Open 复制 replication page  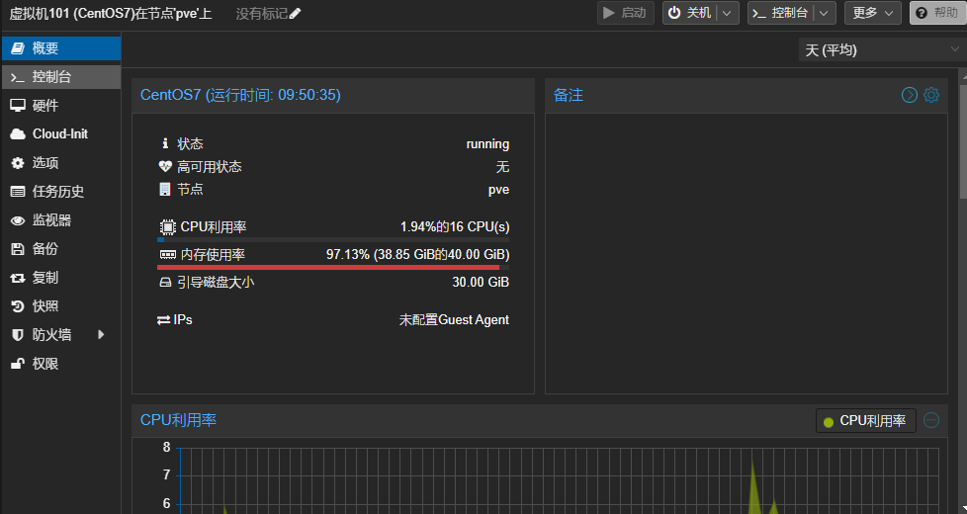[x=61, y=278]
